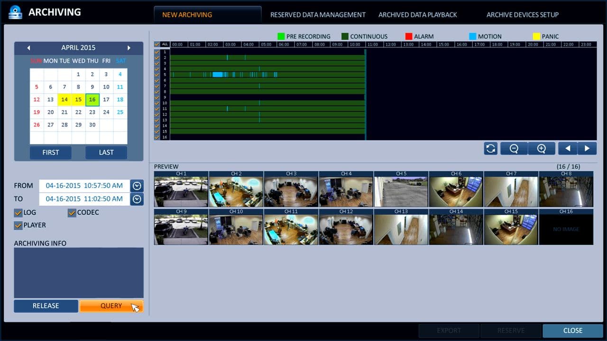Screen dimensions: 607x341
Task: Open the CH 2 preview thumbnail
Action: 236,189
